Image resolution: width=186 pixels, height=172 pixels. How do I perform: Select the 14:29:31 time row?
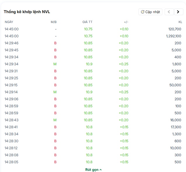(x=93, y=71)
